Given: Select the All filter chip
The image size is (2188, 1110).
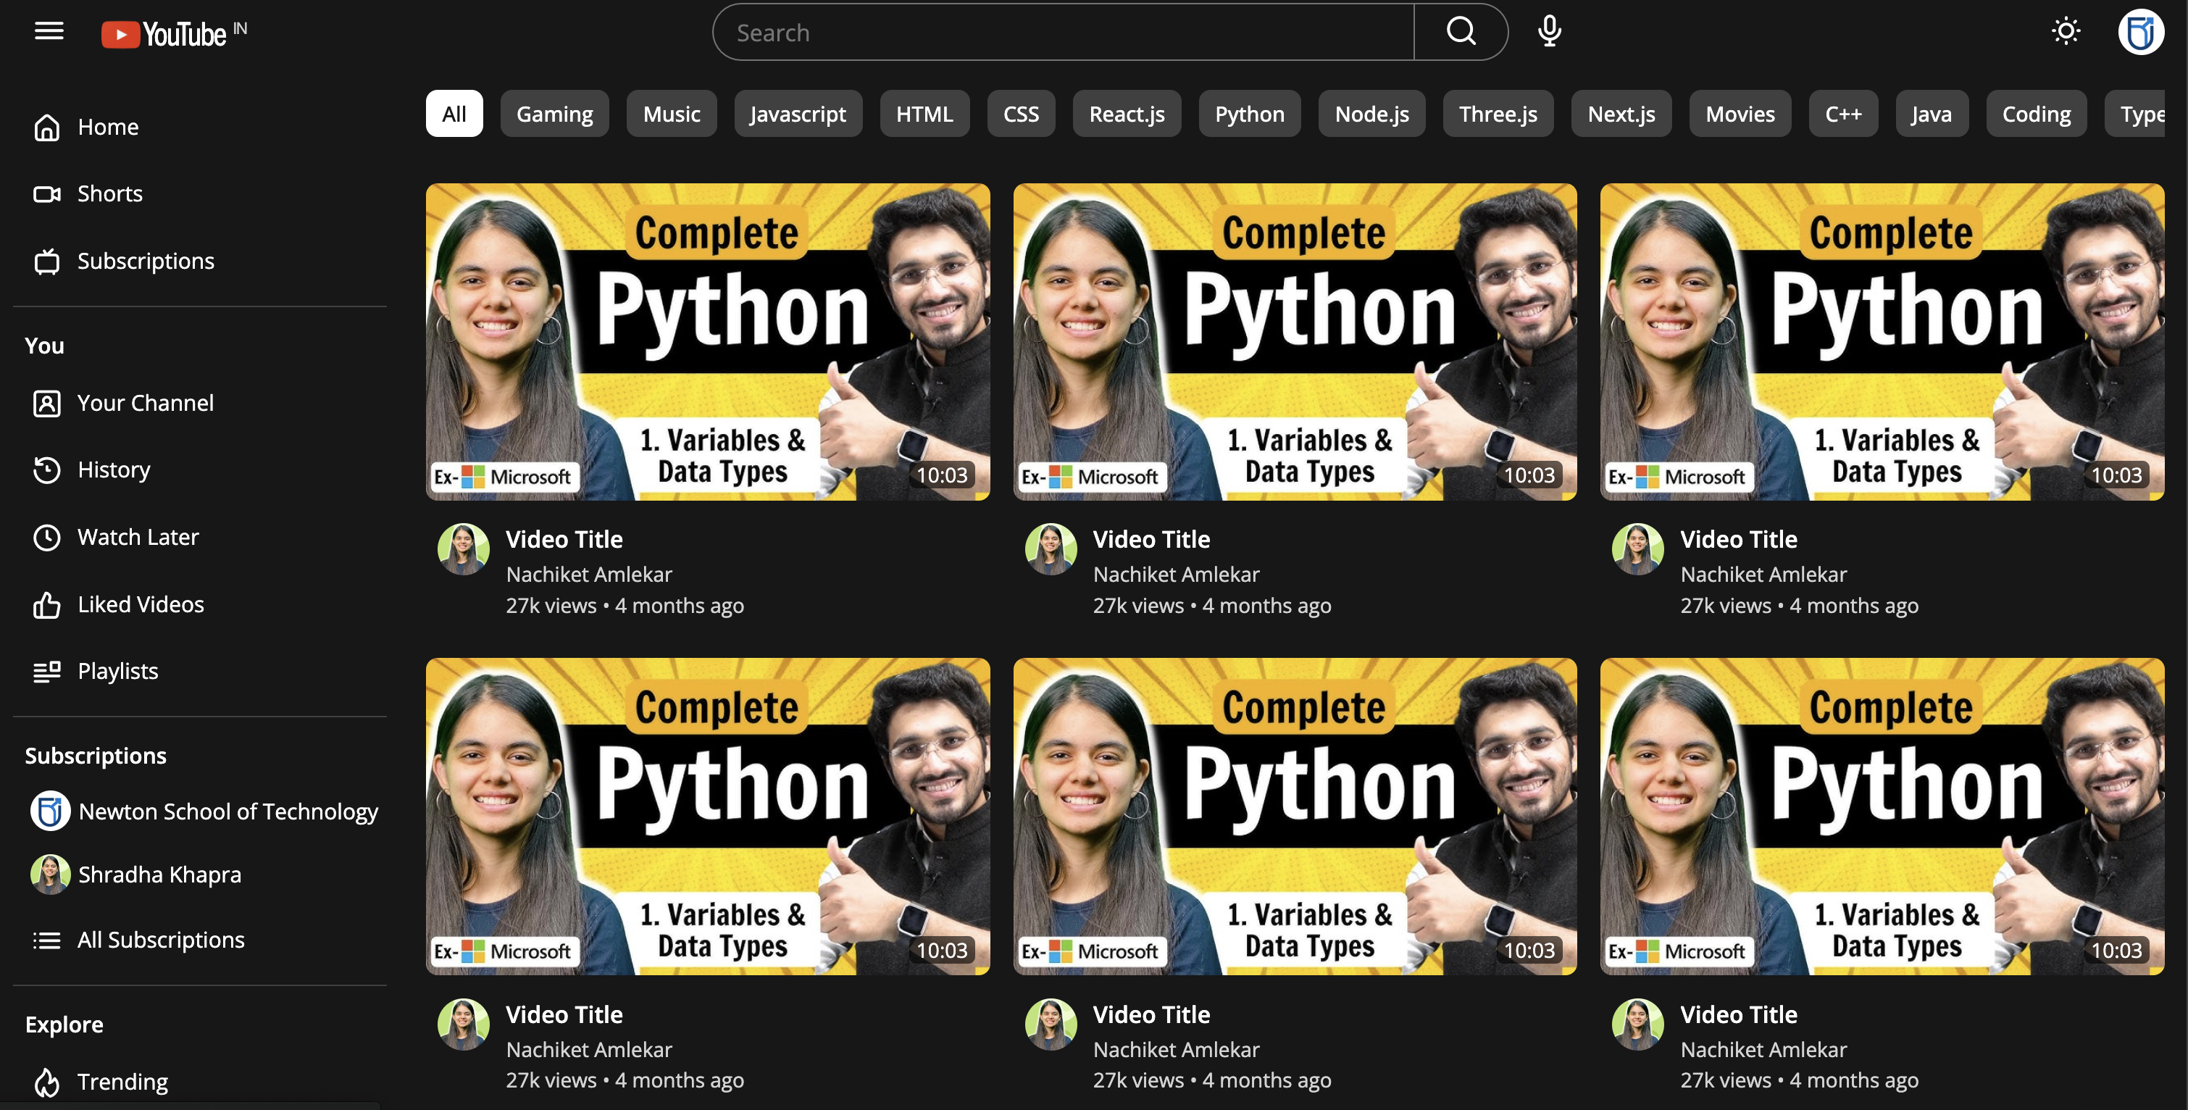Looking at the screenshot, I should pyautogui.click(x=454, y=114).
